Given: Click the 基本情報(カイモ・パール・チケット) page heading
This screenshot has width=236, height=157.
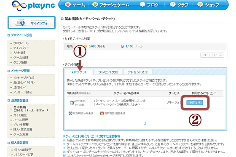Looking at the screenshot, I should point(90,19).
